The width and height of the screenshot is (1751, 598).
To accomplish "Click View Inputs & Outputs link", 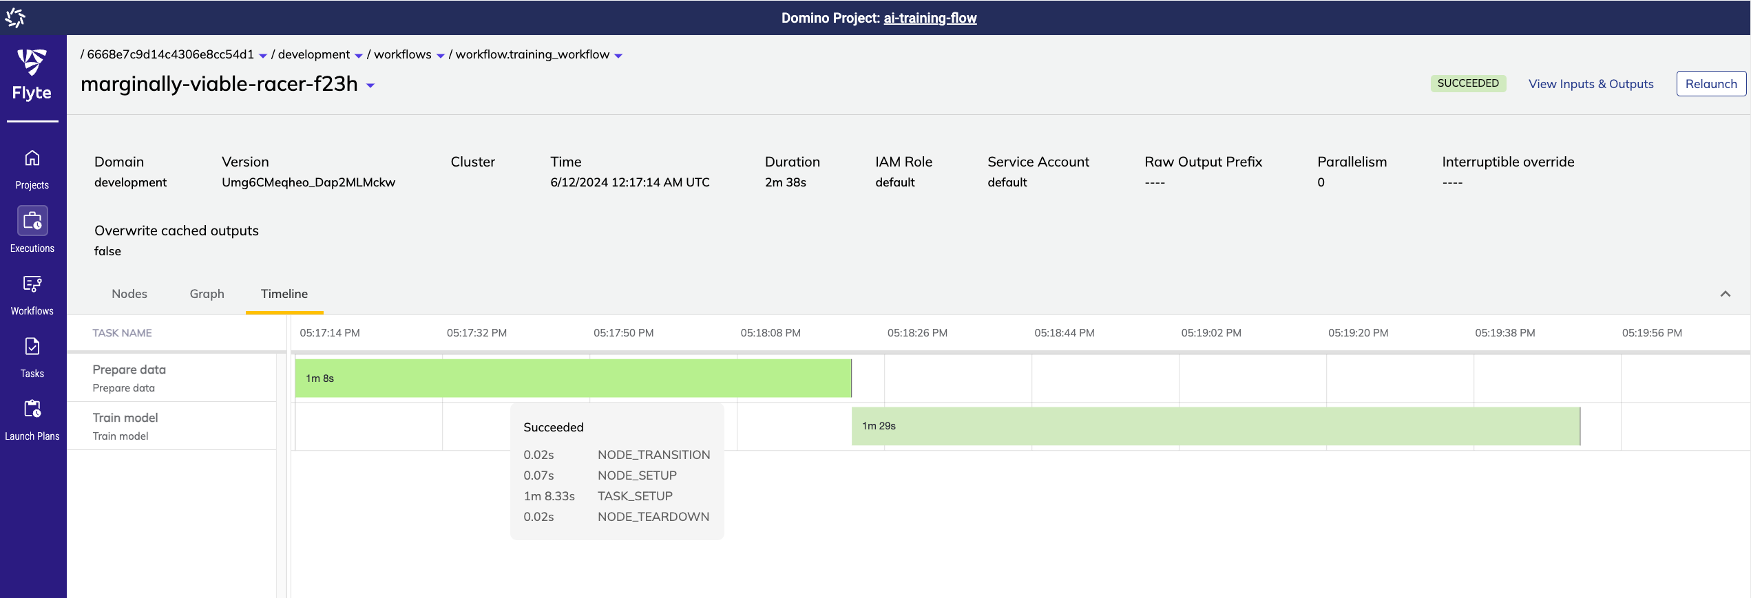I will pyautogui.click(x=1591, y=84).
